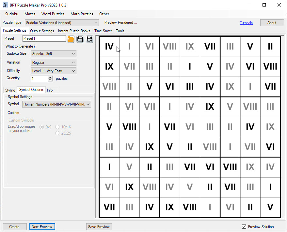This screenshot has height=232, width=287.
Task: Switch to the Output Settings tab
Action: click(x=42, y=31)
